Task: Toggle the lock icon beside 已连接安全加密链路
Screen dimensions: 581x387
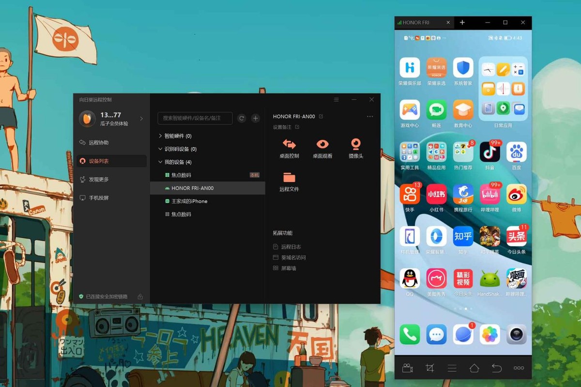Action: [140, 296]
